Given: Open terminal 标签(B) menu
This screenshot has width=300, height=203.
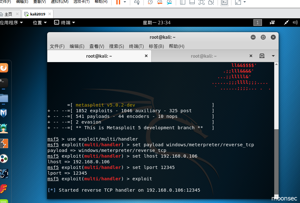Looking at the screenshot, I should 156,46.
